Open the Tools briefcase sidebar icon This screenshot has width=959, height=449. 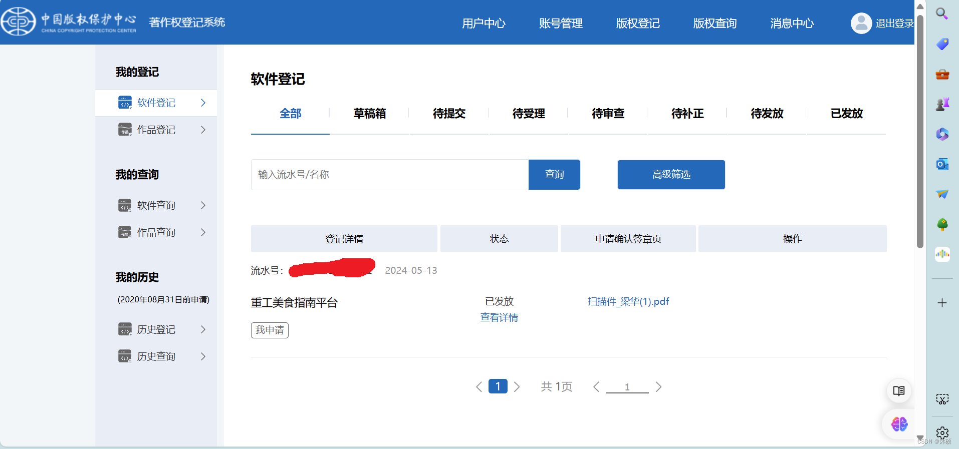pos(942,74)
